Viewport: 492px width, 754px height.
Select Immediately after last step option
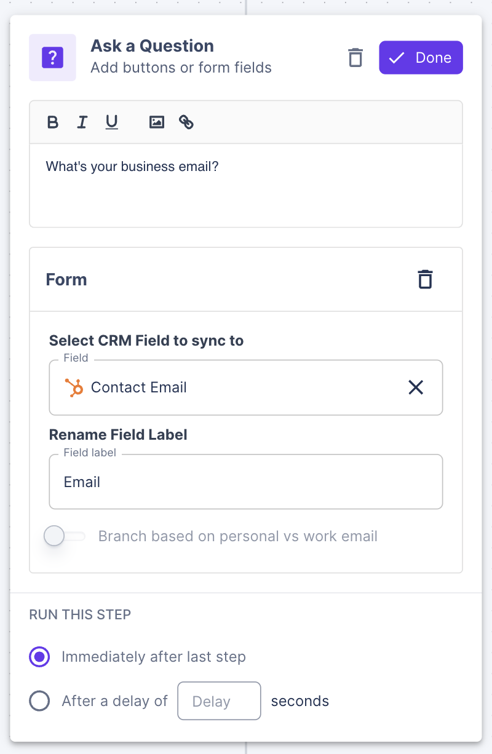pyautogui.click(x=39, y=657)
